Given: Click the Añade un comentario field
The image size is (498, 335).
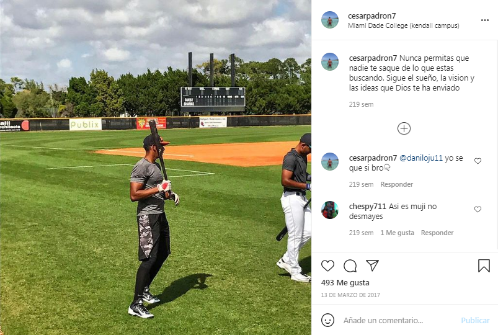Looking at the screenshot, I should [x=399, y=320].
